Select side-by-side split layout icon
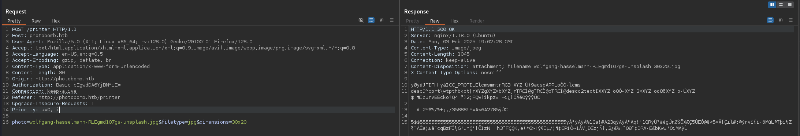The image size is (800, 136). coord(772,5)
